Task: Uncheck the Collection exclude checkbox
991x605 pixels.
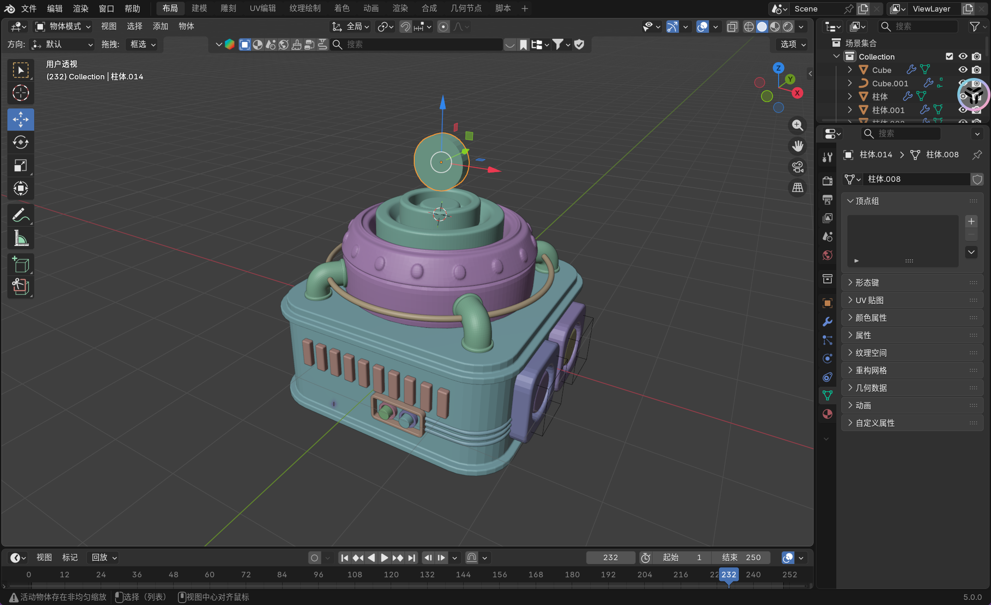Action: point(949,56)
